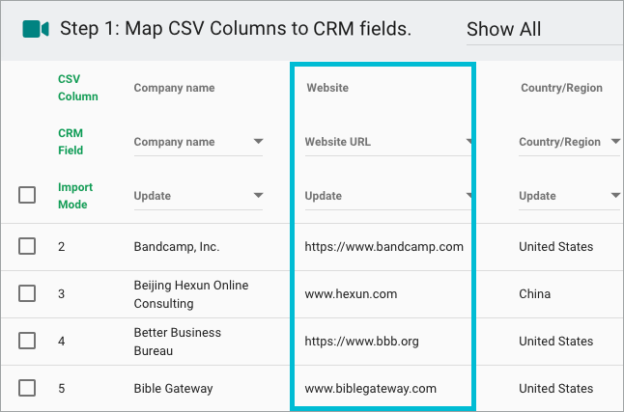This screenshot has width=624, height=412.
Task: Click United States in Bandcamp row
Action: 555,247
